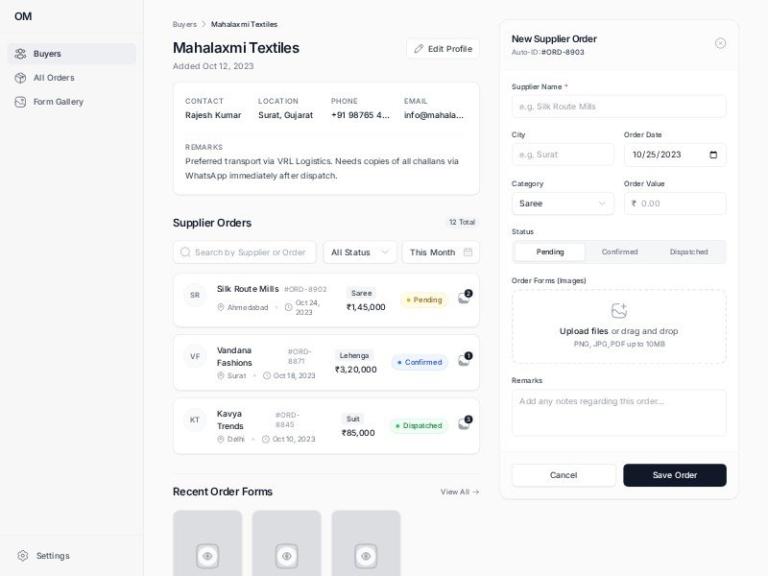Open the This Month date filter

click(x=441, y=252)
